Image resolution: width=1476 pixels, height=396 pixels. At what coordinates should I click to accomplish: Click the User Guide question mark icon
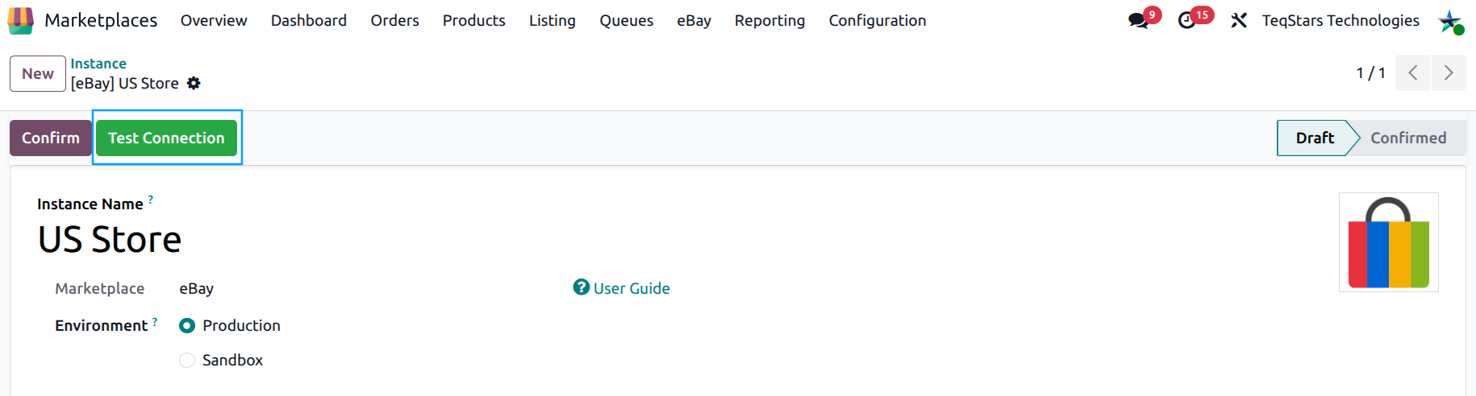(x=582, y=287)
